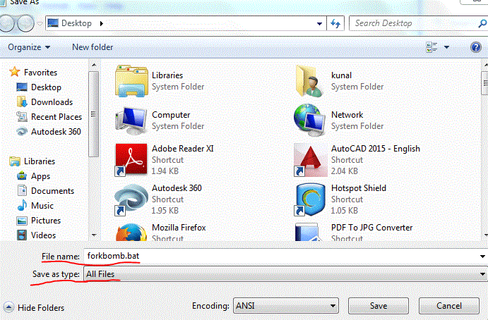488x320 pixels.
Task: Click the Cancel button
Action: (x=448, y=306)
